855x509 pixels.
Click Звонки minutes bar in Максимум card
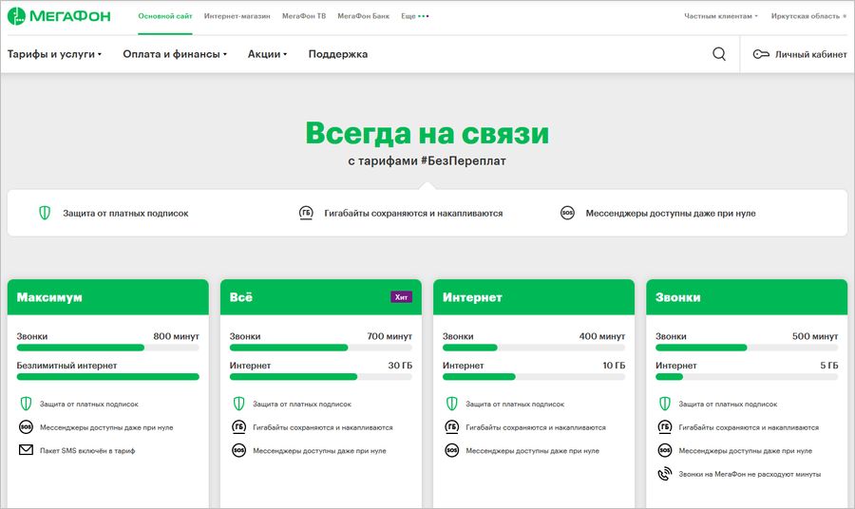(x=108, y=348)
